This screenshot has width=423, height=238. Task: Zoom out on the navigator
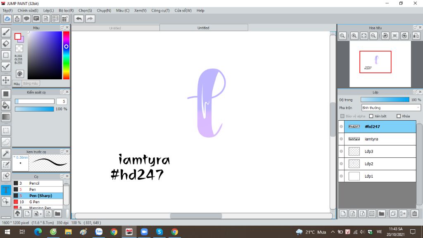[x=373, y=36]
